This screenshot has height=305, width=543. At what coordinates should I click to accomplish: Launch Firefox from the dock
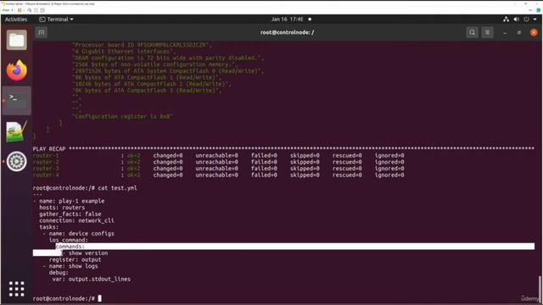(17, 70)
